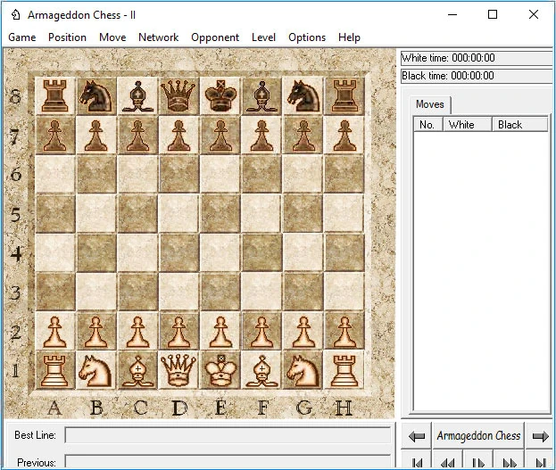Screen dimensions: 556x470
Task: Click the left arrow beside Armageddon Chess
Action: [416, 436]
